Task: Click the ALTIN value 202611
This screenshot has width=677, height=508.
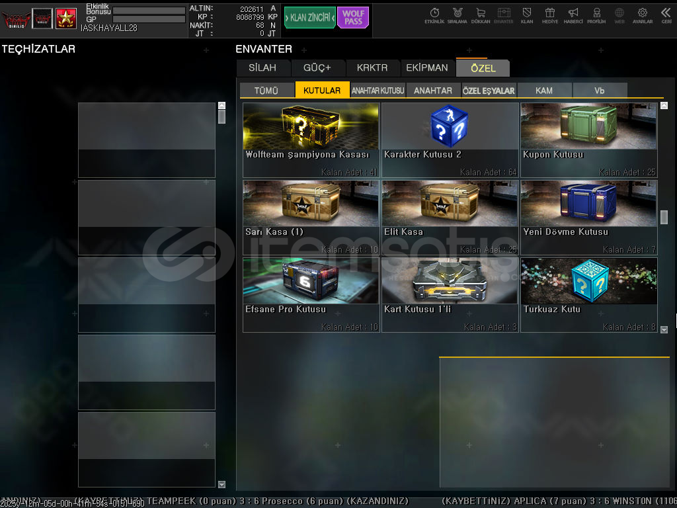Action: [x=252, y=9]
